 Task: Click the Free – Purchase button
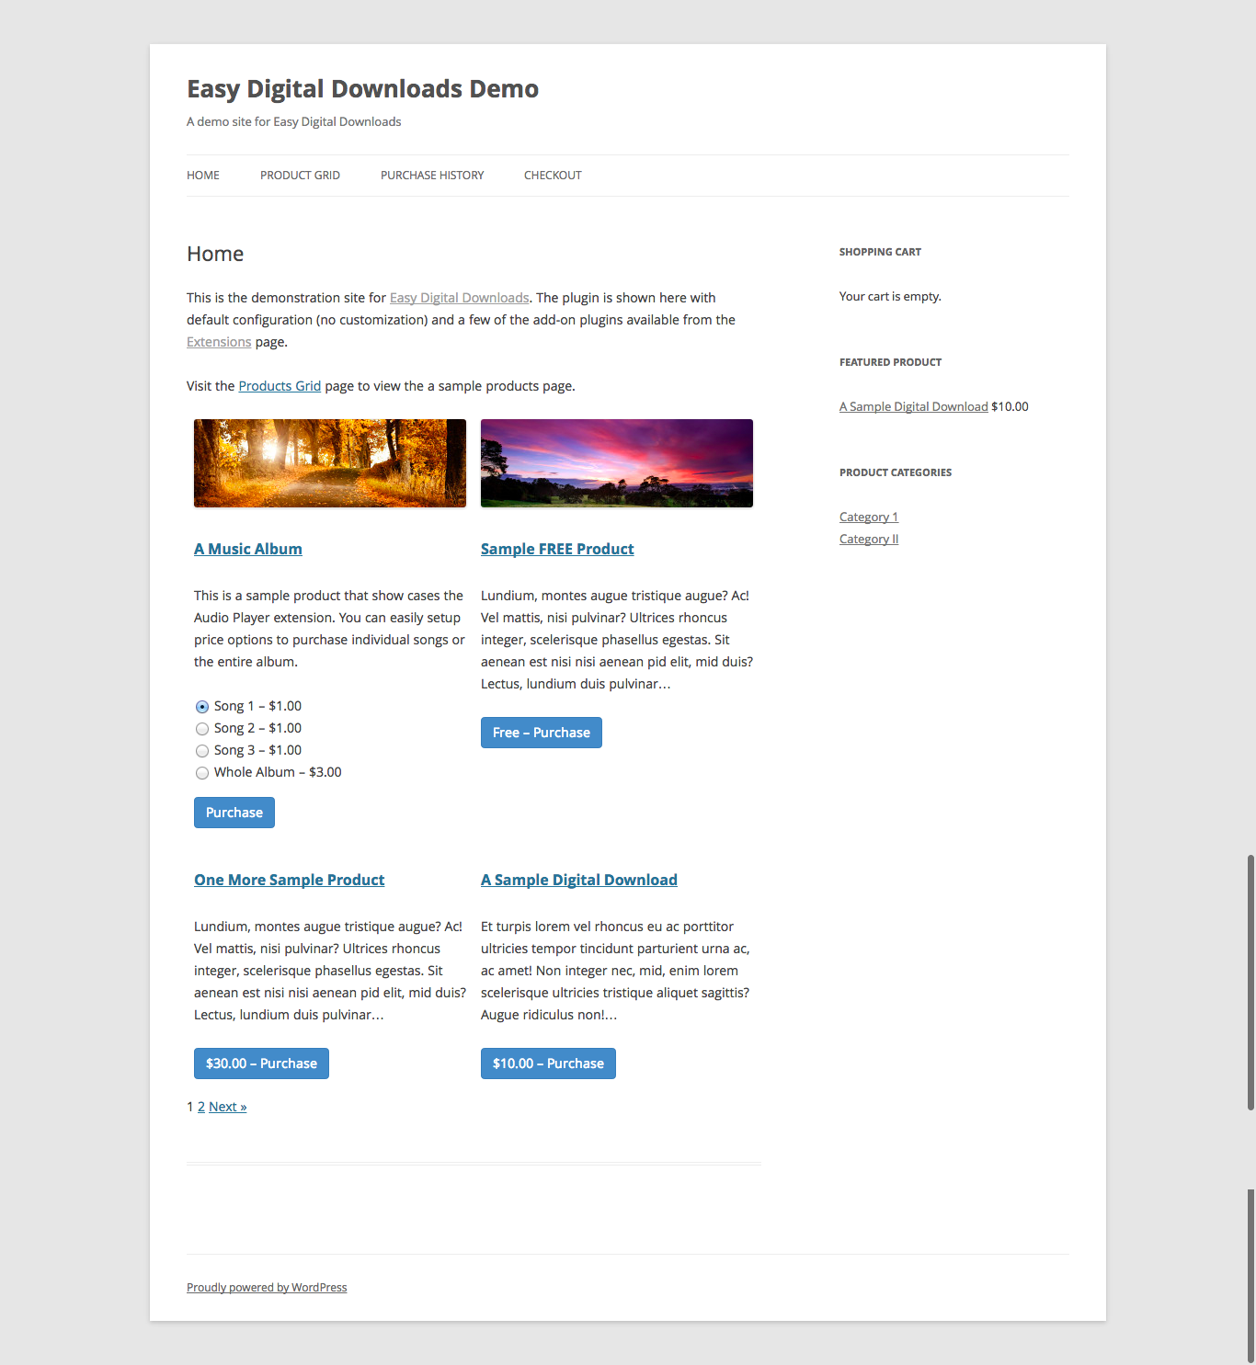point(542,733)
